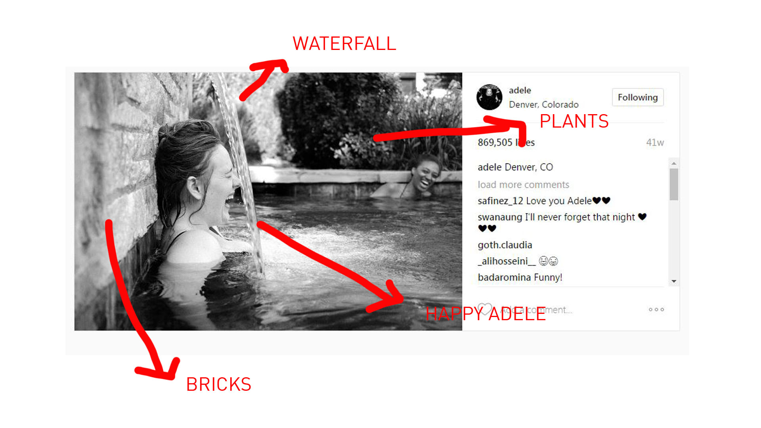Image resolution: width=761 pixels, height=428 pixels.
Task: Open the 869,505 likes list
Action: tap(506, 143)
